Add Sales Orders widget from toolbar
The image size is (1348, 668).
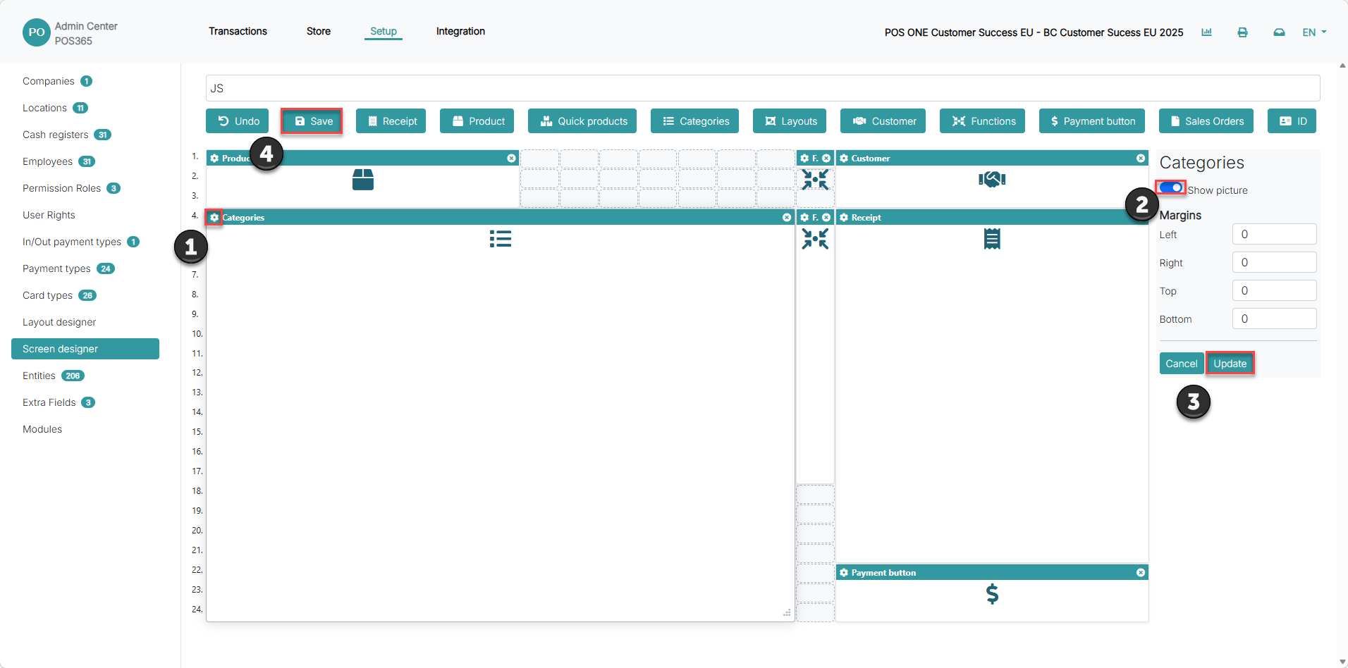(x=1206, y=121)
